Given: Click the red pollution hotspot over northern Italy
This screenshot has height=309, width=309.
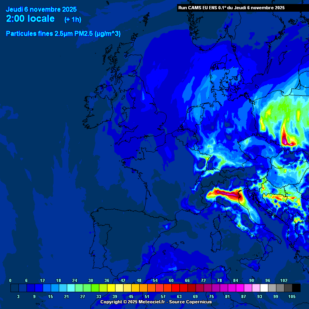Looking at the screenshot, I should [x=223, y=194].
